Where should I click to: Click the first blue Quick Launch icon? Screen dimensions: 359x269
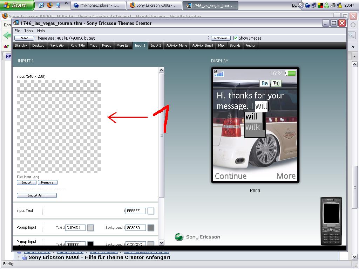41,5
